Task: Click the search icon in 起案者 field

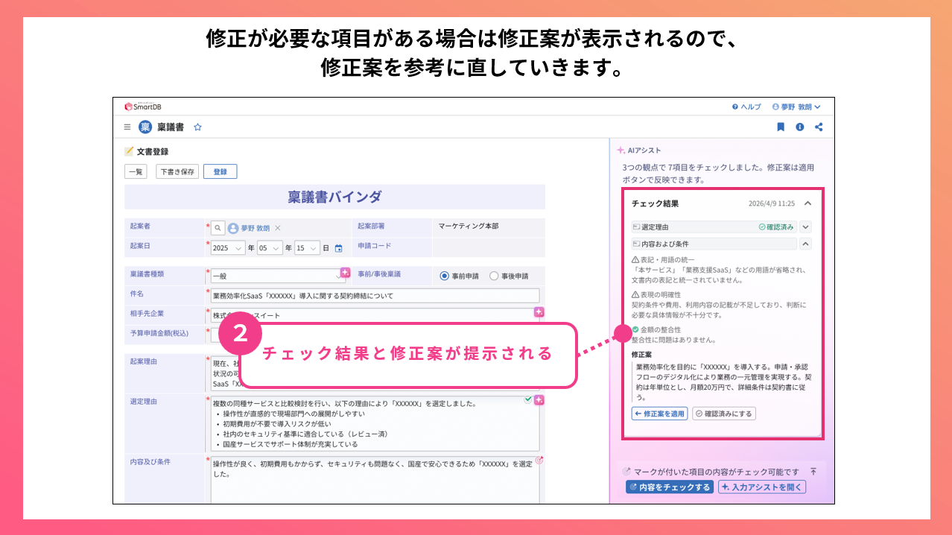Action: point(218,228)
